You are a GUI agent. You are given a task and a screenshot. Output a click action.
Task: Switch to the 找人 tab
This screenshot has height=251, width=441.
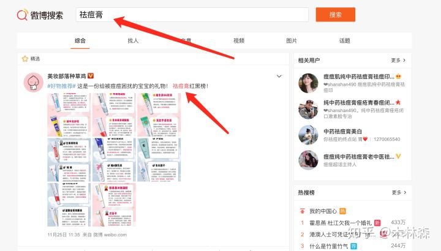coord(133,41)
